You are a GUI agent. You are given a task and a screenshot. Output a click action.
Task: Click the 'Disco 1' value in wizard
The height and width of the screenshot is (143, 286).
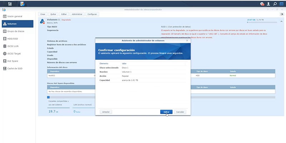pyautogui.click(x=125, y=68)
